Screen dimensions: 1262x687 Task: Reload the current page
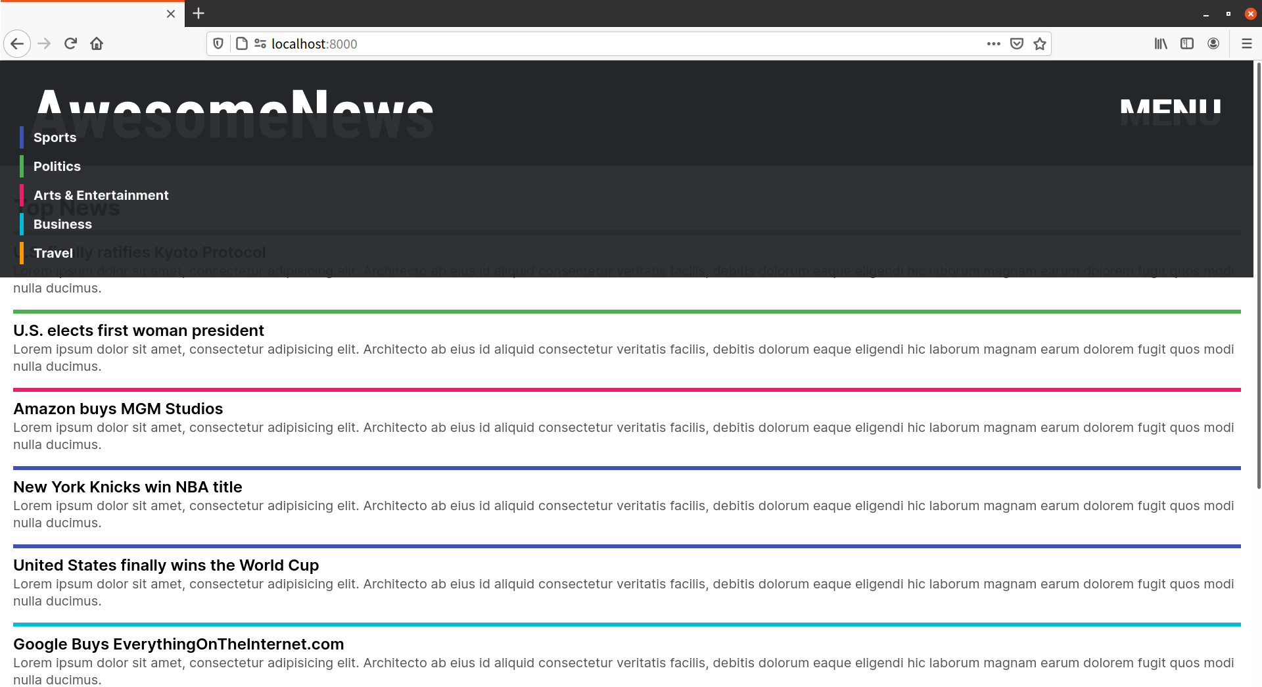[70, 44]
